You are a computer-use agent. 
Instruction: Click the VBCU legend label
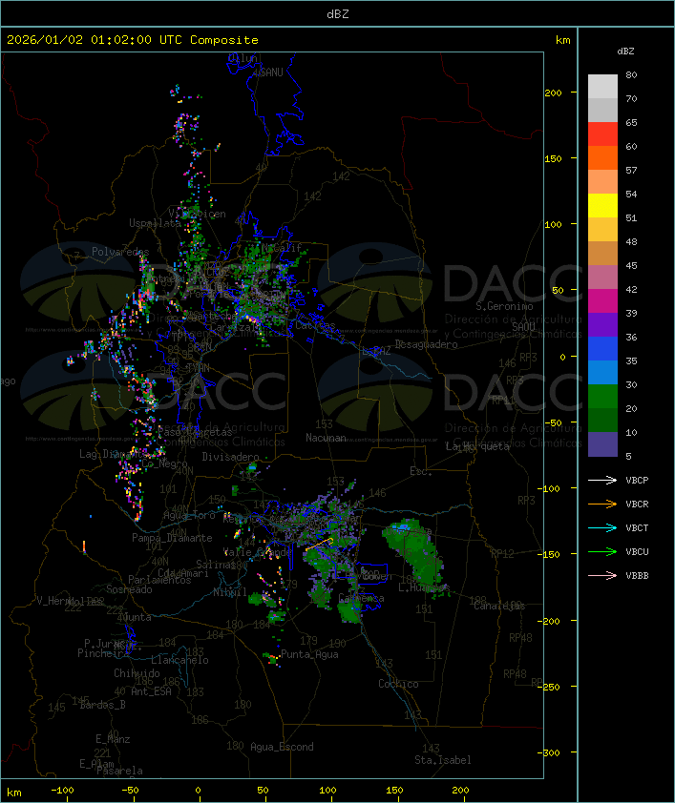tap(637, 551)
